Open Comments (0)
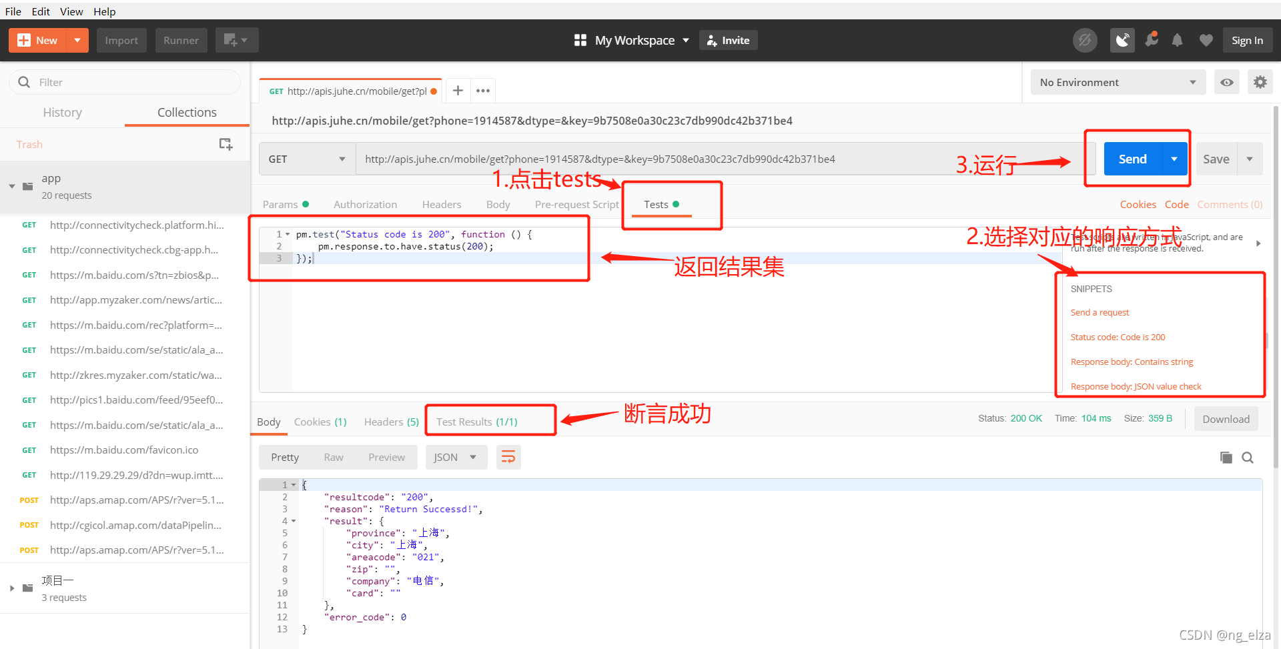The height and width of the screenshot is (649, 1281). coord(1230,204)
